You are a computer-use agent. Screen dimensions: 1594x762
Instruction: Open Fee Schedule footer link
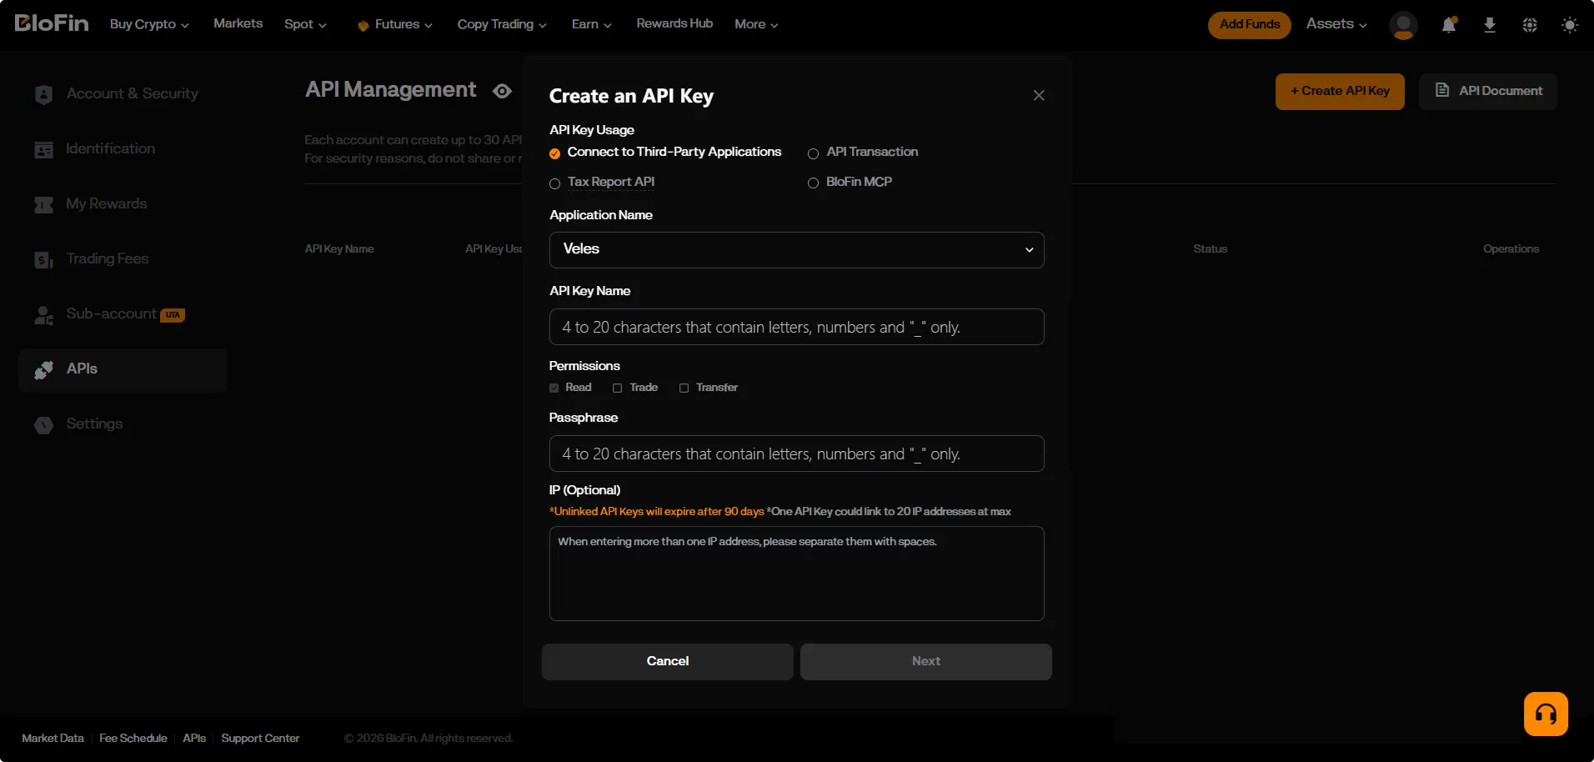click(133, 739)
